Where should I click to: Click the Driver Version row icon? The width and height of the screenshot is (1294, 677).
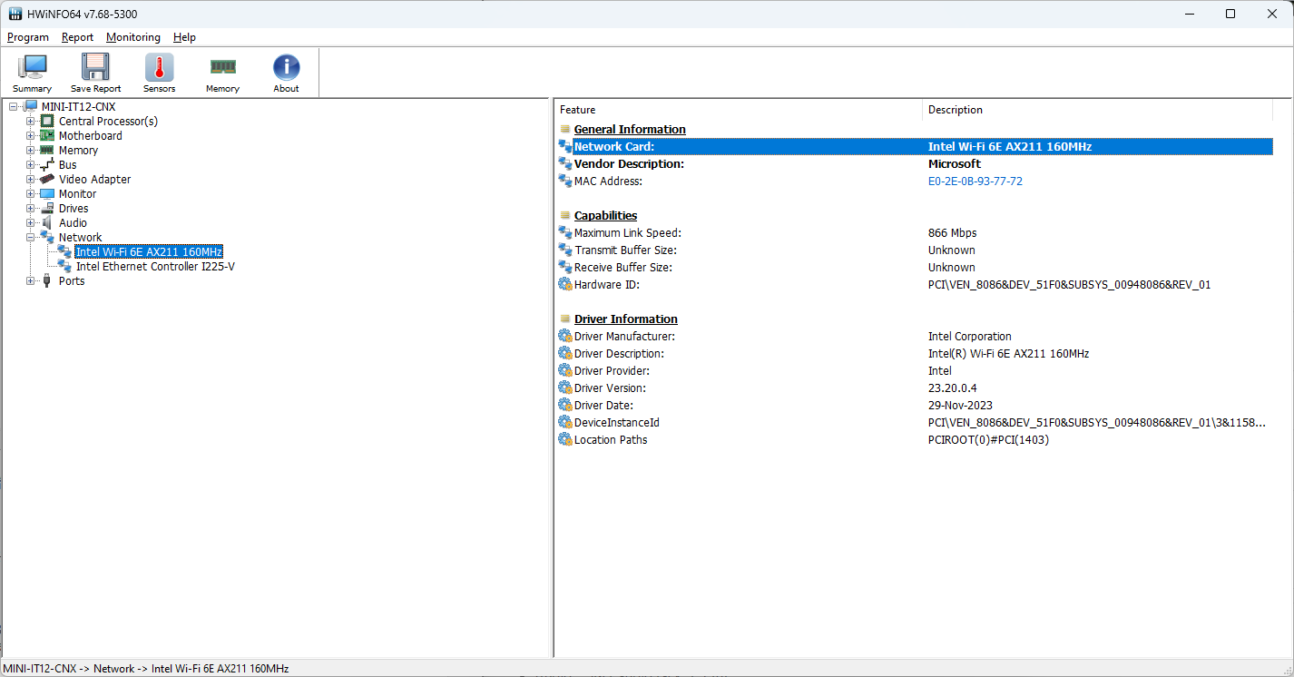[565, 388]
